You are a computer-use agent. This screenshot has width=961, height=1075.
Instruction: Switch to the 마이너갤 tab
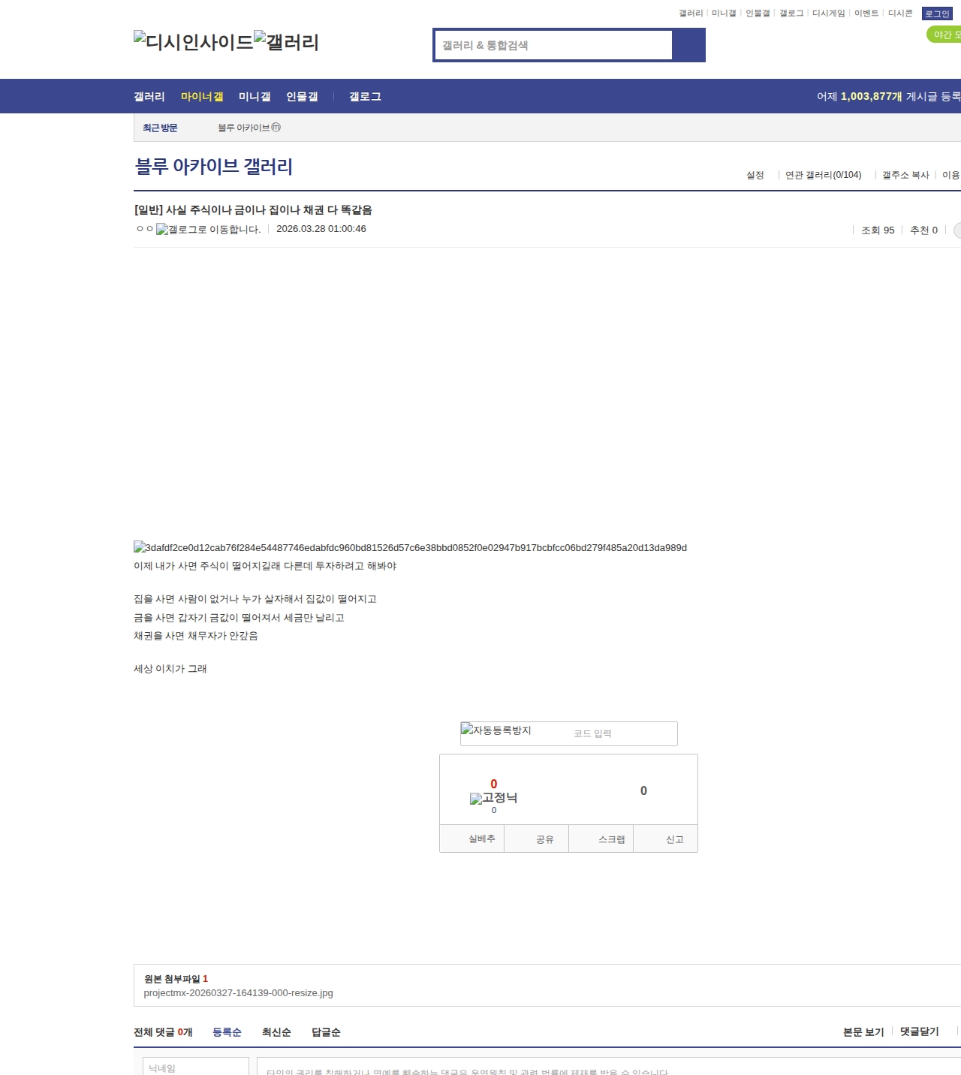pyautogui.click(x=200, y=96)
